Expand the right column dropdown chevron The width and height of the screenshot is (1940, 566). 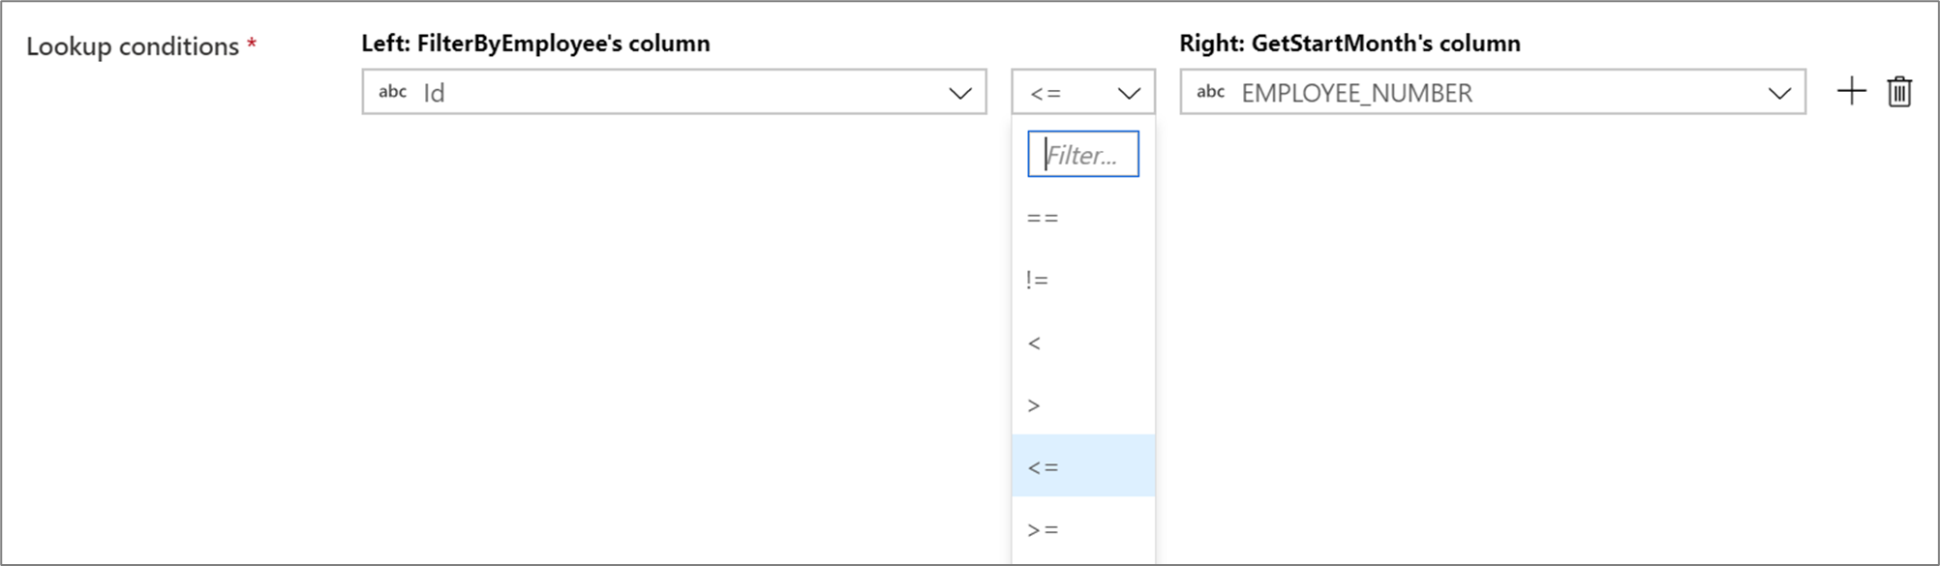point(1778,93)
